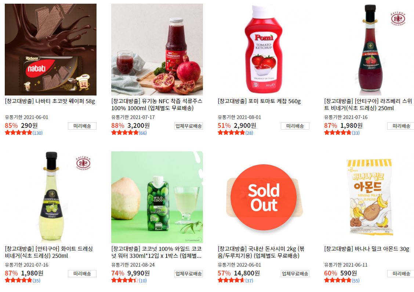The image size is (414, 292).
Task: Click the Sold Out pork product image
Action: 264,197
